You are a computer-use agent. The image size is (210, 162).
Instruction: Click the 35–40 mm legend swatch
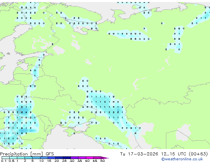click(x=82, y=158)
